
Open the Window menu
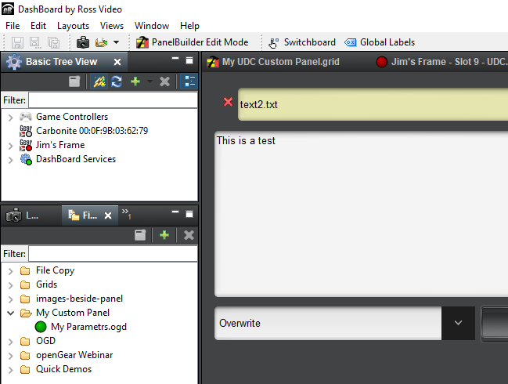click(152, 26)
